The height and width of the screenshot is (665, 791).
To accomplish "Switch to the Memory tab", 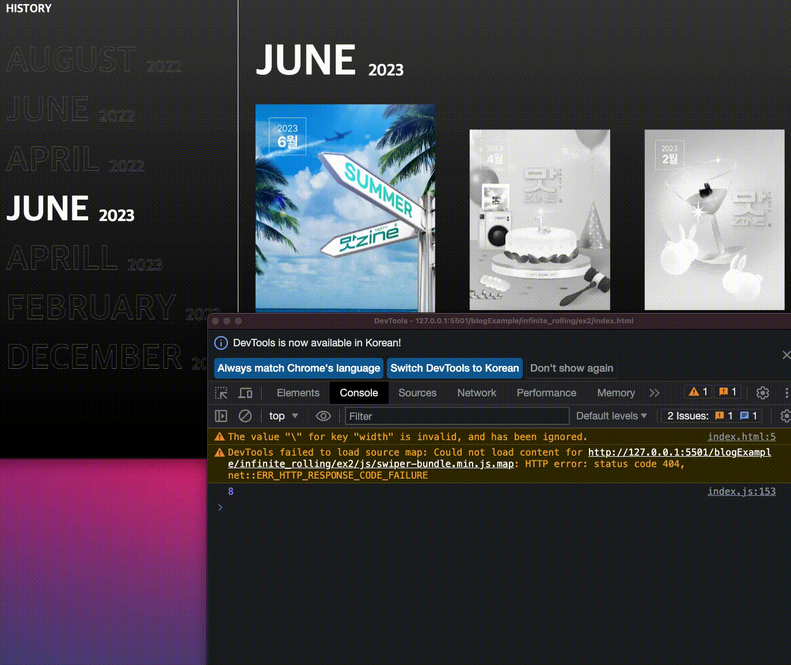I will tap(616, 393).
